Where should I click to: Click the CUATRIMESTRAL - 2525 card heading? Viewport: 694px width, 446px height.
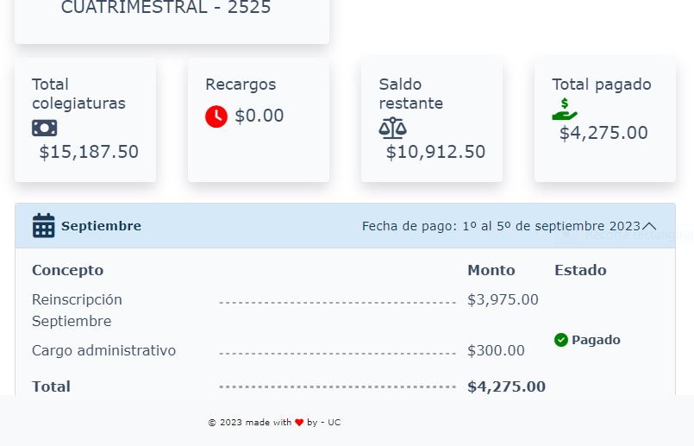click(166, 8)
